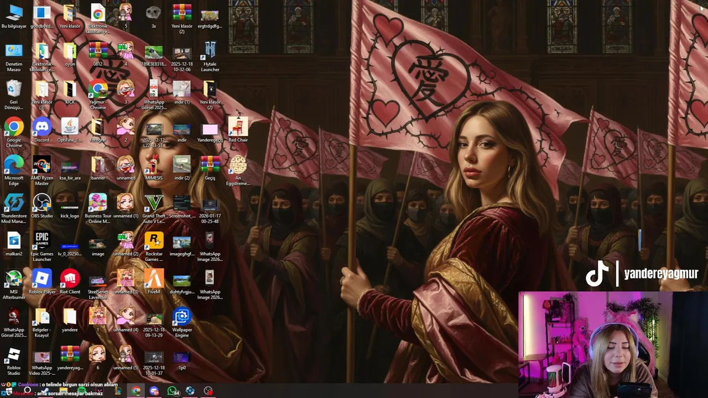Open Thunderstore Mod Manager shortcut
This screenshot has height=398, width=708.
click(14, 209)
